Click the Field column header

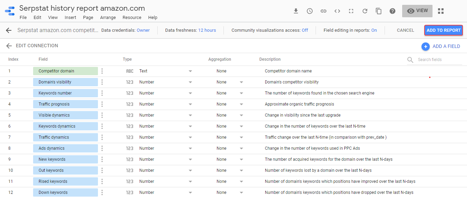click(43, 59)
